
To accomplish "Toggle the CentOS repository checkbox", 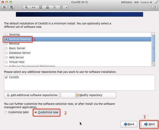I will pos(6,77).
